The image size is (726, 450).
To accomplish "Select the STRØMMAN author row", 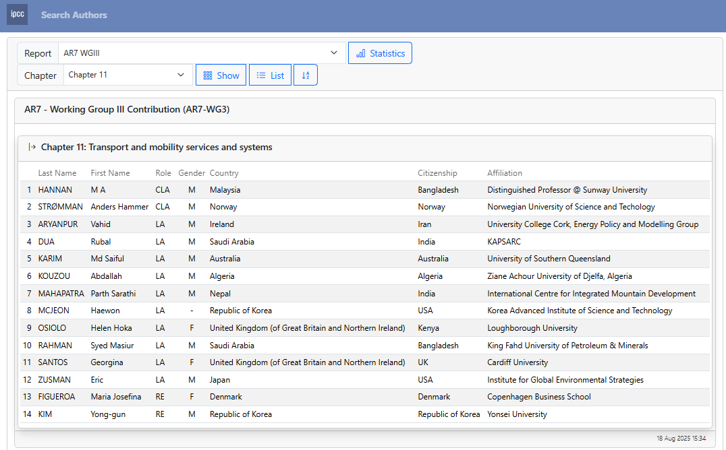I will pos(61,207).
